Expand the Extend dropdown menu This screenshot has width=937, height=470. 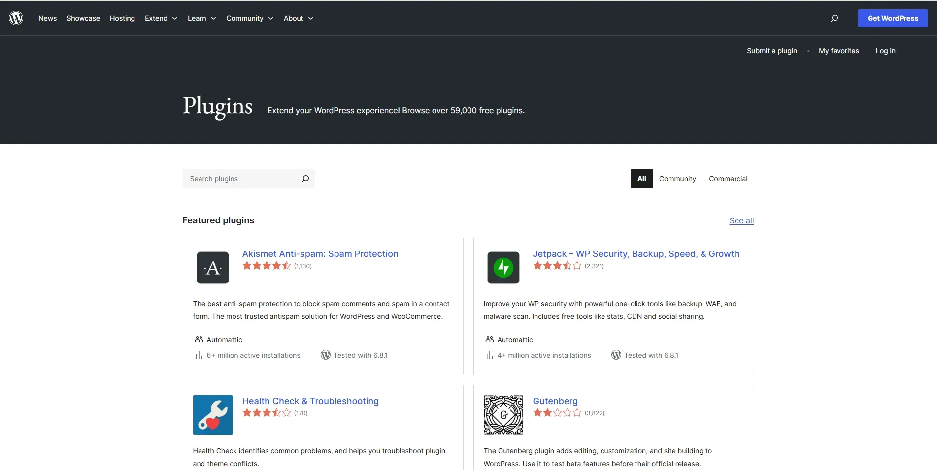(160, 18)
